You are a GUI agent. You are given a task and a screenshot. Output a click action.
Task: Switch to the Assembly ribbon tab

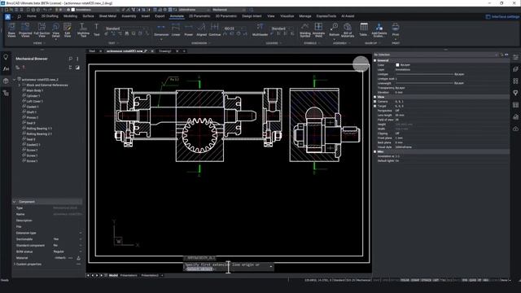(x=129, y=16)
